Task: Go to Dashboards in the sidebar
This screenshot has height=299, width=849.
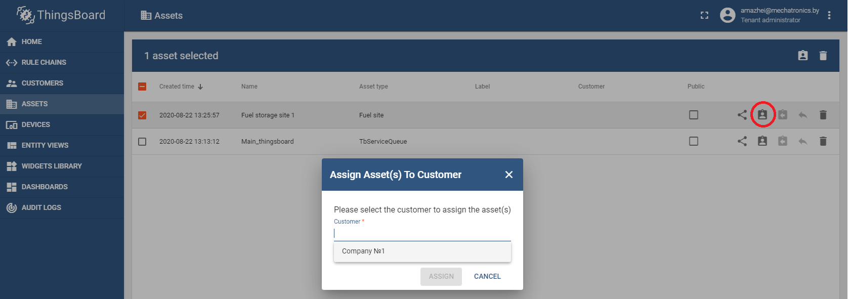Action: (45, 187)
